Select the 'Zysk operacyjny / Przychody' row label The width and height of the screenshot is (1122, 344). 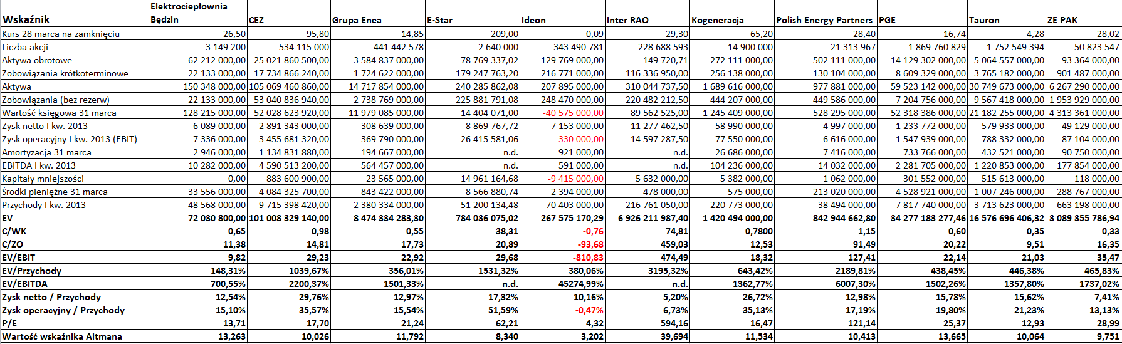point(63,310)
